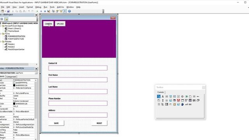Open the Debug menu
Viewport: 249px width, 140px height.
[38, 7]
